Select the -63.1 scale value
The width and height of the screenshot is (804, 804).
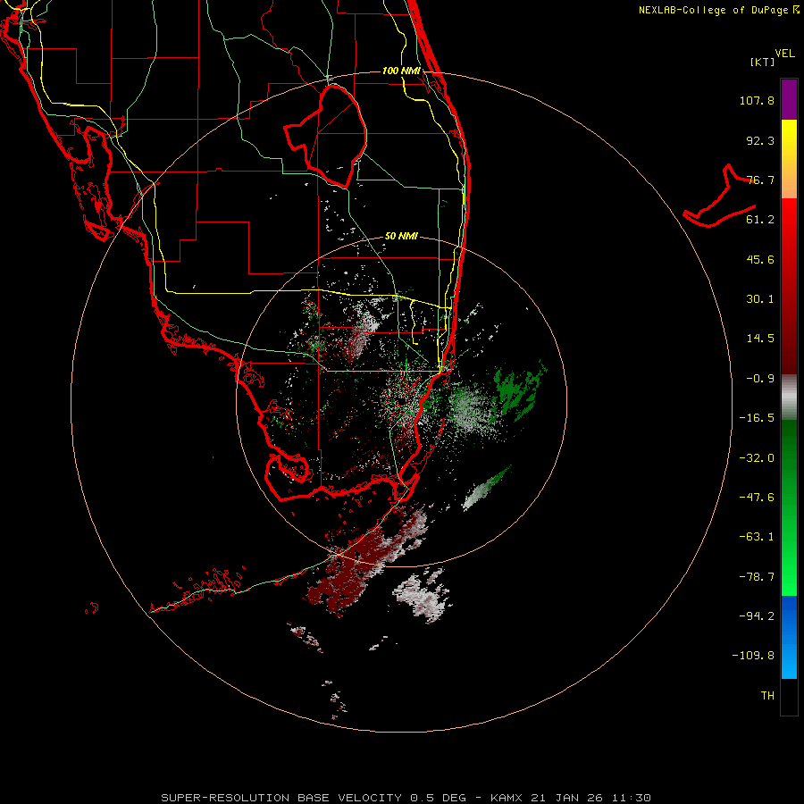[757, 537]
